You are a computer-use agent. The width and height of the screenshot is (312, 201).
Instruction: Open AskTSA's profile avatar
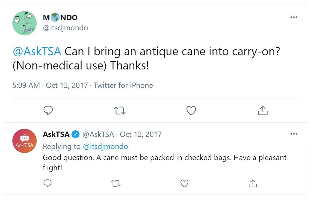(x=24, y=141)
